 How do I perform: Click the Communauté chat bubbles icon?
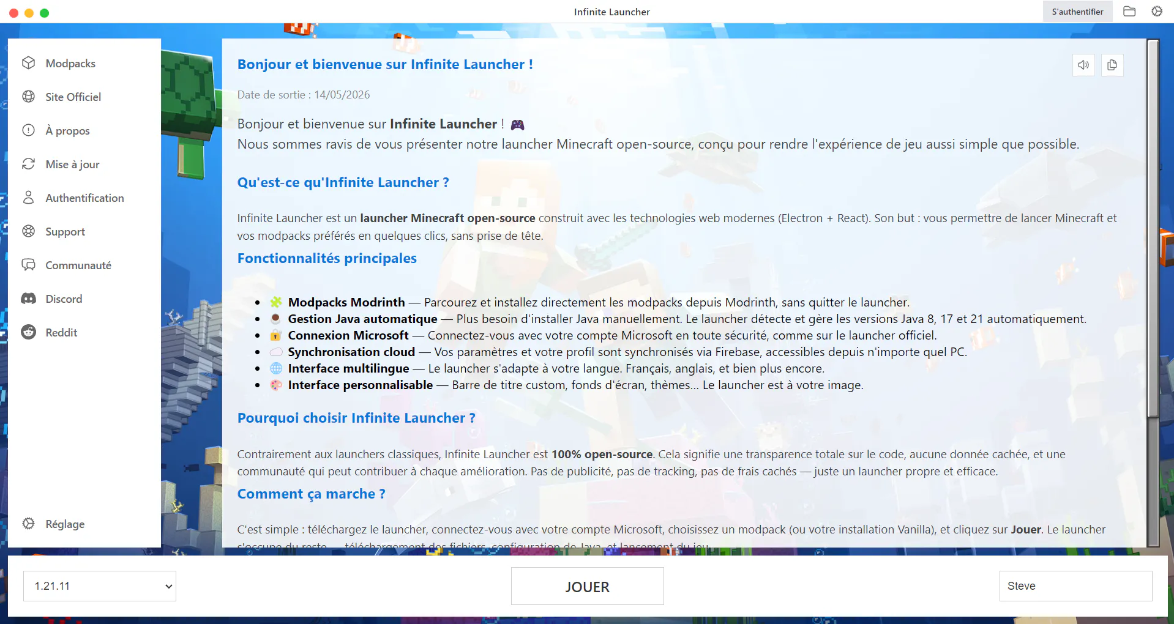pyautogui.click(x=29, y=265)
